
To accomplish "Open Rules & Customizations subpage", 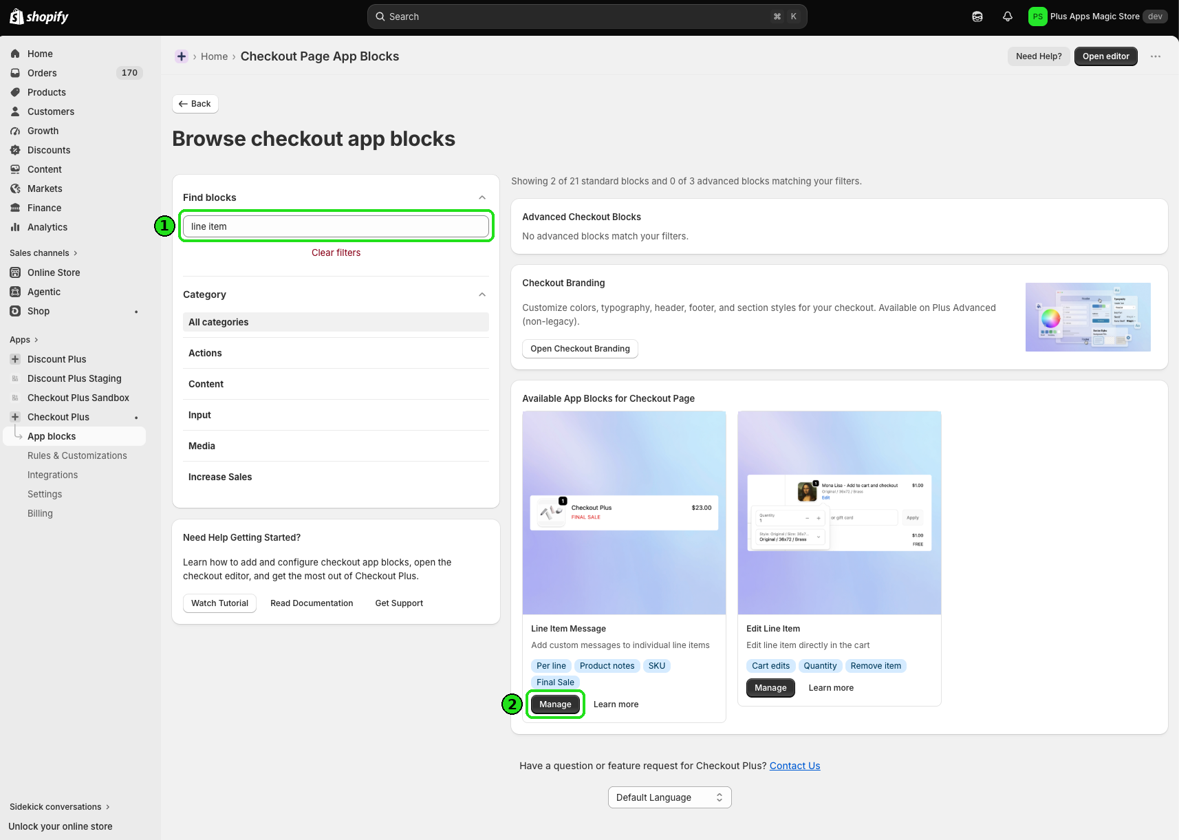I will point(77,455).
